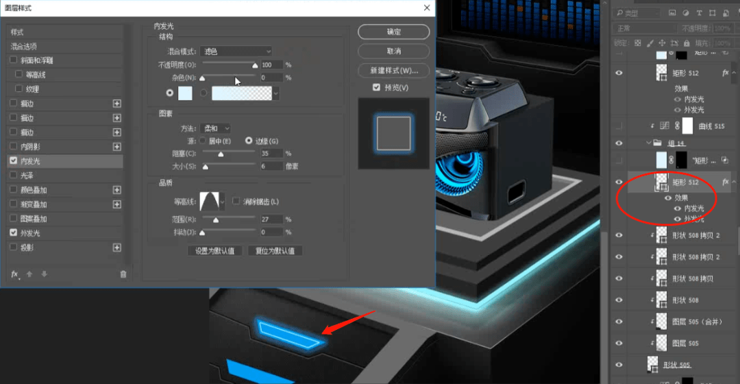Open the 图案叠加 settings page
The width and height of the screenshot is (740, 384).
coord(34,219)
